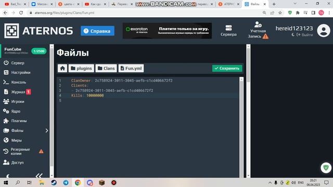Screen dimensions: 333x187
Task: Click the user avatar icon
Action: [x=324, y=31]
